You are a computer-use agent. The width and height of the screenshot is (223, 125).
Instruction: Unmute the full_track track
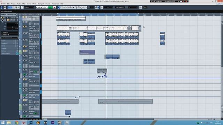coord(24,26)
